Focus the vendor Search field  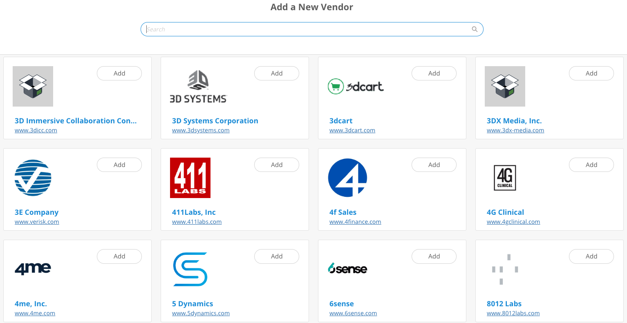pyautogui.click(x=312, y=29)
